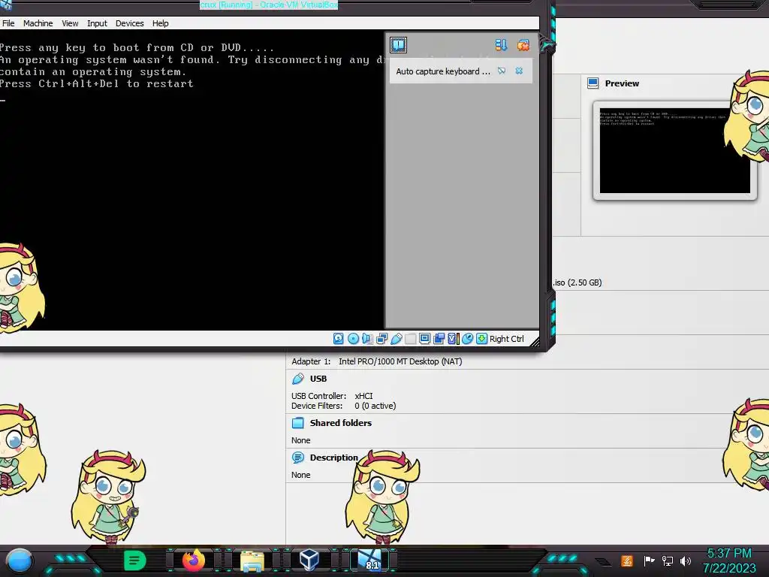Select the Intel PRO/1000 MT Desktop (NAT) text
Image resolution: width=769 pixels, height=577 pixels.
(x=400, y=361)
